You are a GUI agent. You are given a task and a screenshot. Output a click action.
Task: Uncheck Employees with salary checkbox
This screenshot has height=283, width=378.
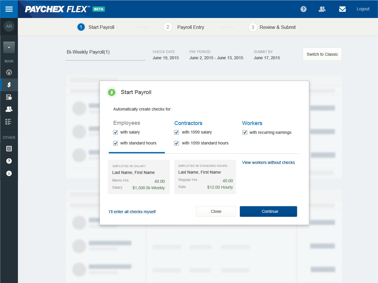(x=116, y=132)
